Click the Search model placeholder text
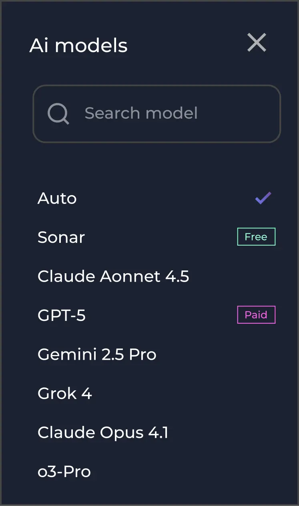The height and width of the screenshot is (506, 299). 141,113
